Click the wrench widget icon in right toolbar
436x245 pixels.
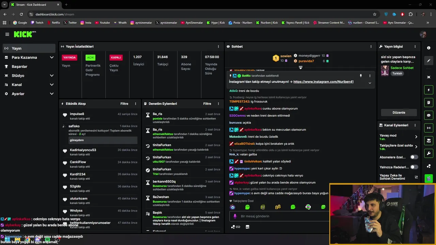429,153
